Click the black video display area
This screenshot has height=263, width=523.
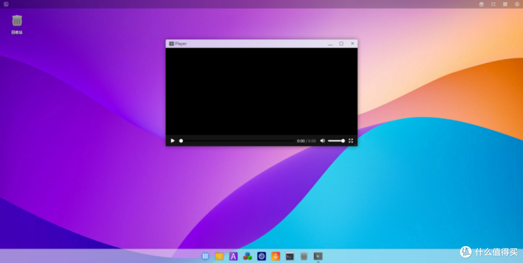261,91
